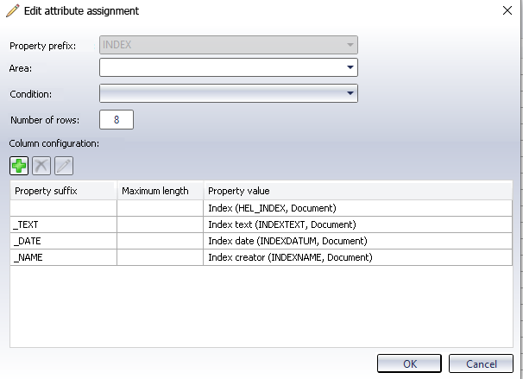The image size is (523, 379).
Task: Sort by Property suffix column header
Action: click(63, 190)
